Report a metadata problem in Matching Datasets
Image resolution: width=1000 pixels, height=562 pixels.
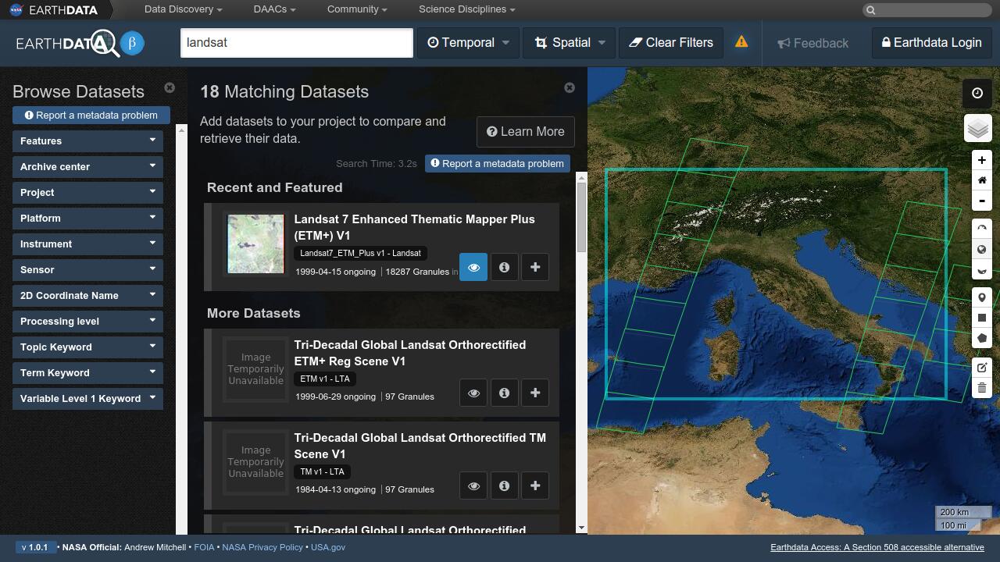click(x=498, y=163)
